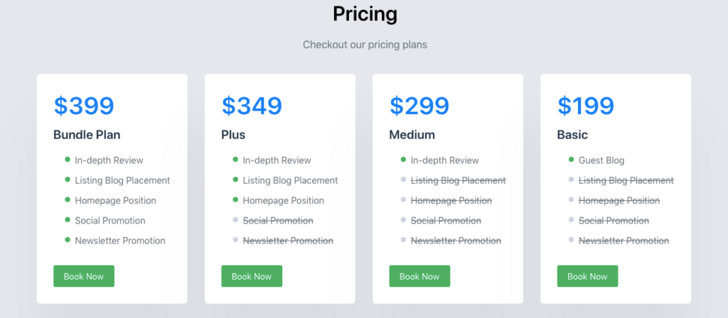Click struck-through Homepage Position in Basic
This screenshot has height=318, width=728.
pyautogui.click(x=619, y=201)
